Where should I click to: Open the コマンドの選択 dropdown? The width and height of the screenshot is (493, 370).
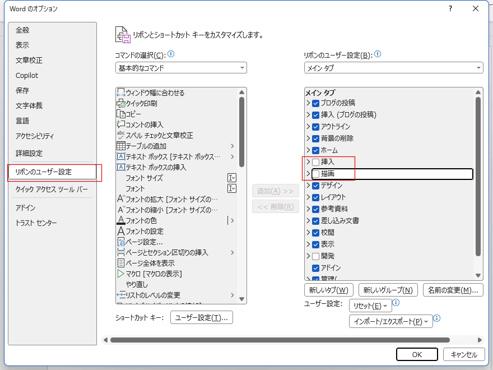tap(180, 68)
